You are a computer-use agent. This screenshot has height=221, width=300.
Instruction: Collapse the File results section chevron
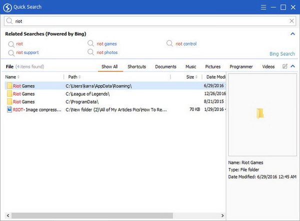pos(292,66)
